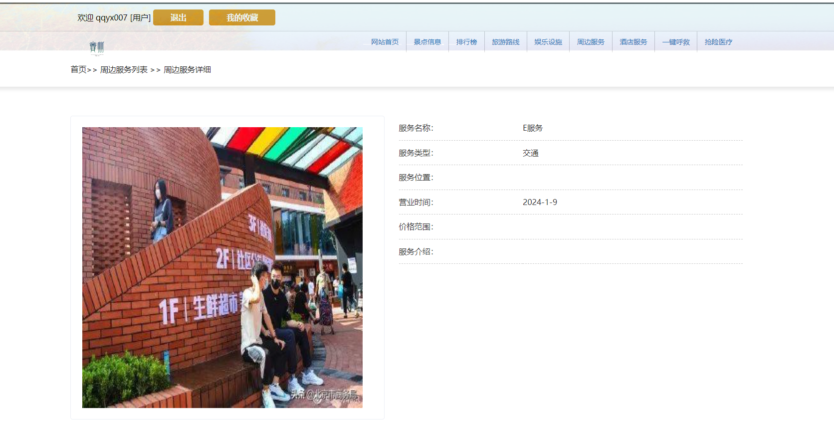
Task: Open 酒店服务 navigation item
Action: coord(633,42)
